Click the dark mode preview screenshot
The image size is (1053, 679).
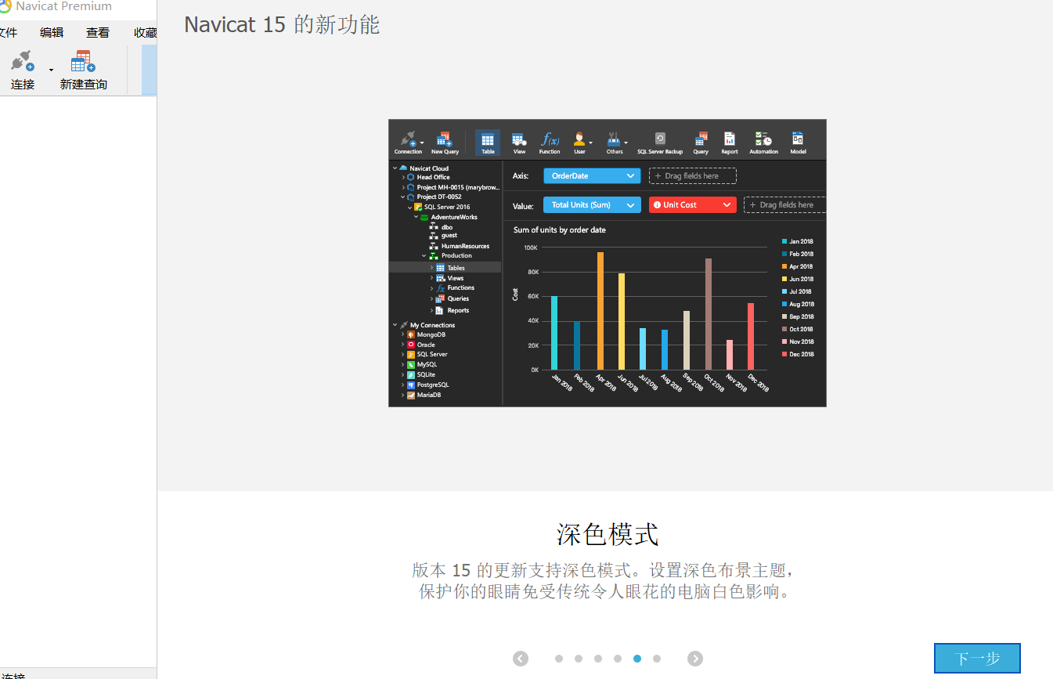click(608, 263)
